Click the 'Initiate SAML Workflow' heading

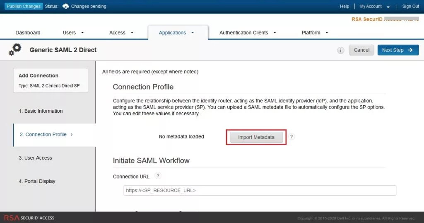(151, 160)
